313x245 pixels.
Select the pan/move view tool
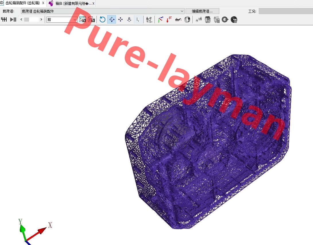(120, 20)
